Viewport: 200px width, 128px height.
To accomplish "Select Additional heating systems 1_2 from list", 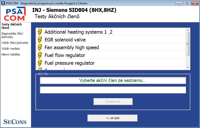I will click(x=78, y=32).
